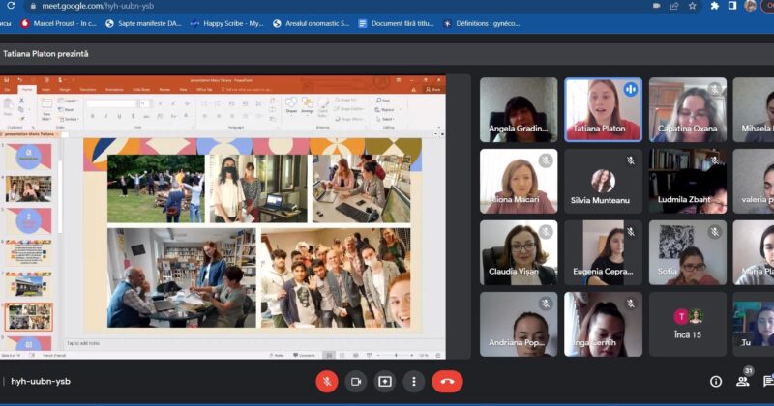Click the Cut scissors icon
The width and height of the screenshot is (774, 406).
point(21,101)
